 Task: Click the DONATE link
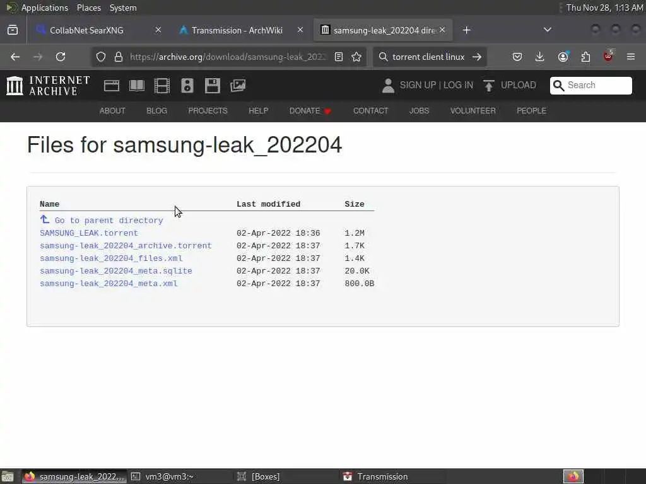(310, 111)
